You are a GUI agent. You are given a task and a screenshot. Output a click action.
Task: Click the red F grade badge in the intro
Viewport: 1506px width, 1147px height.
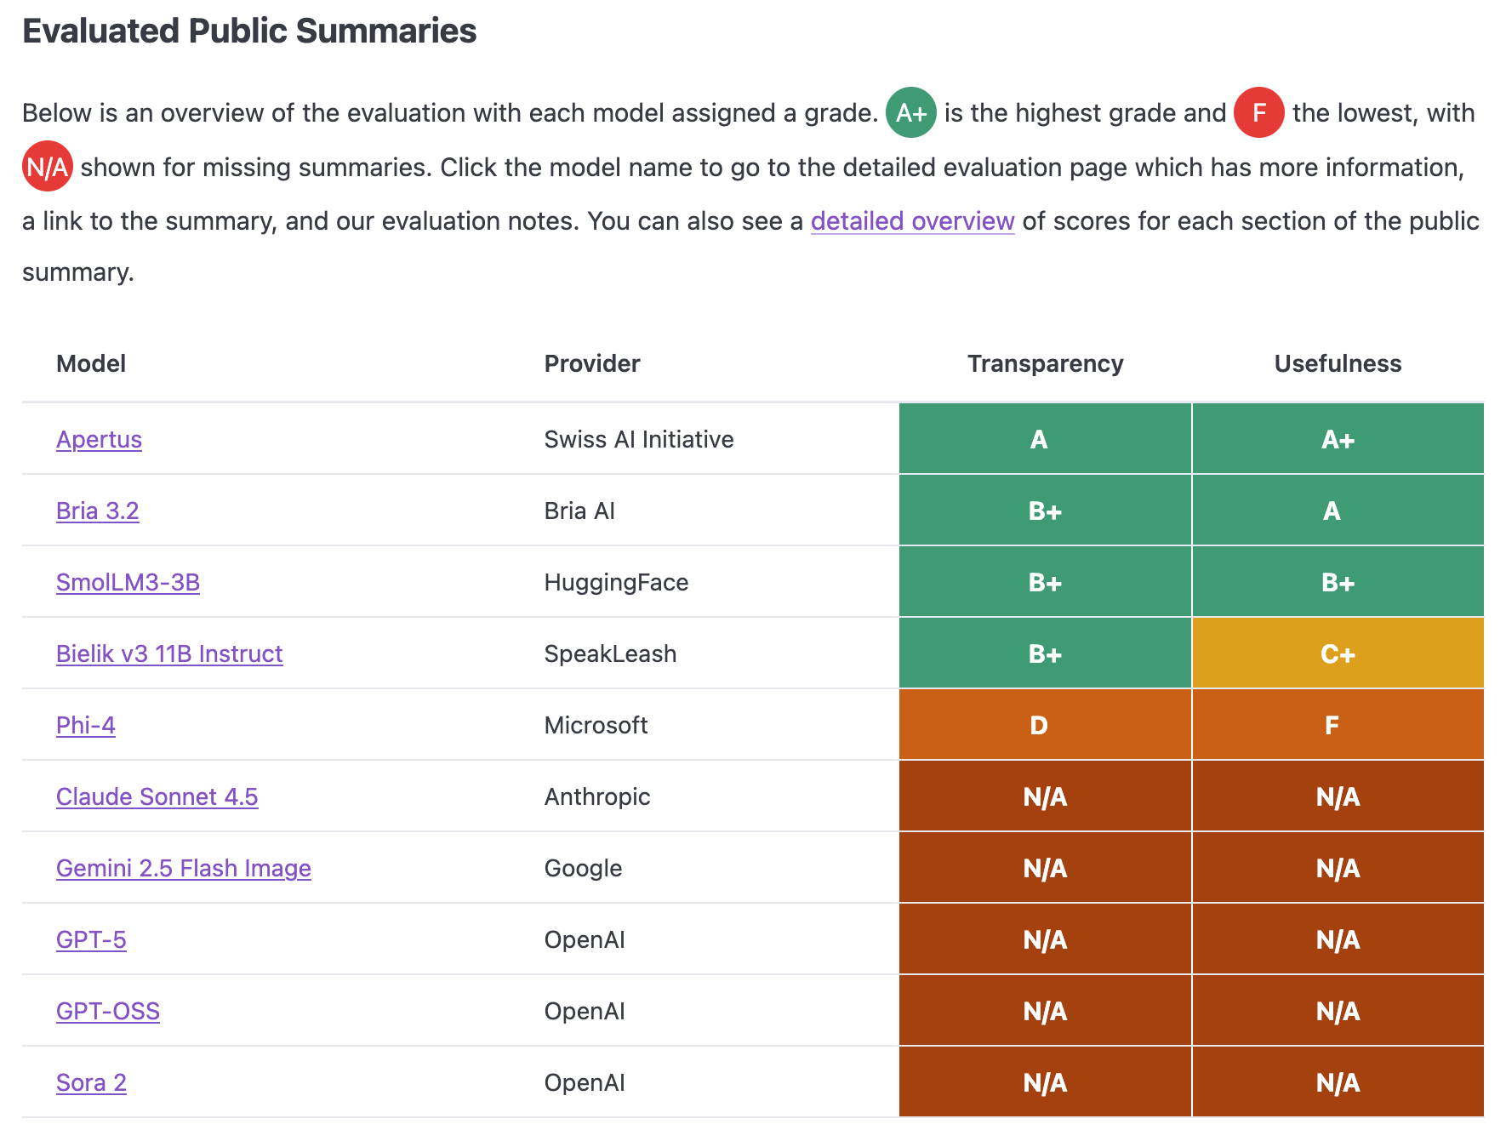tap(1258, 112)
